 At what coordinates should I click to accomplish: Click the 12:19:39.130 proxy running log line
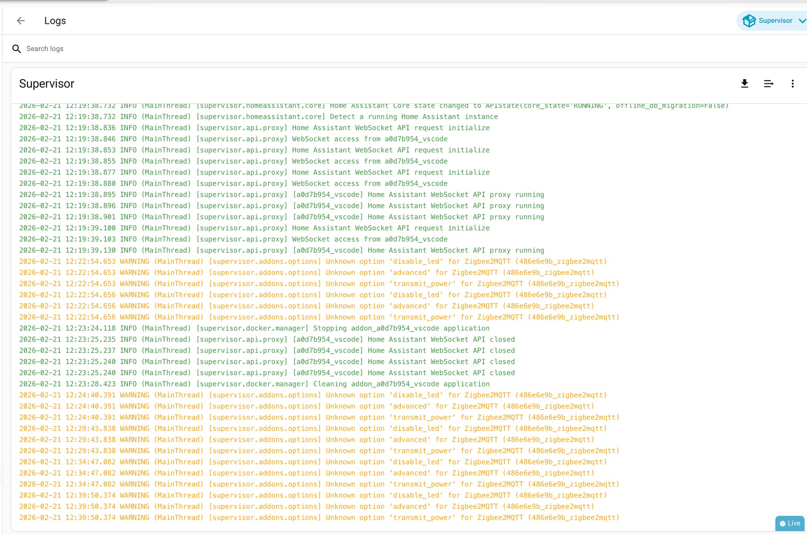282,250
